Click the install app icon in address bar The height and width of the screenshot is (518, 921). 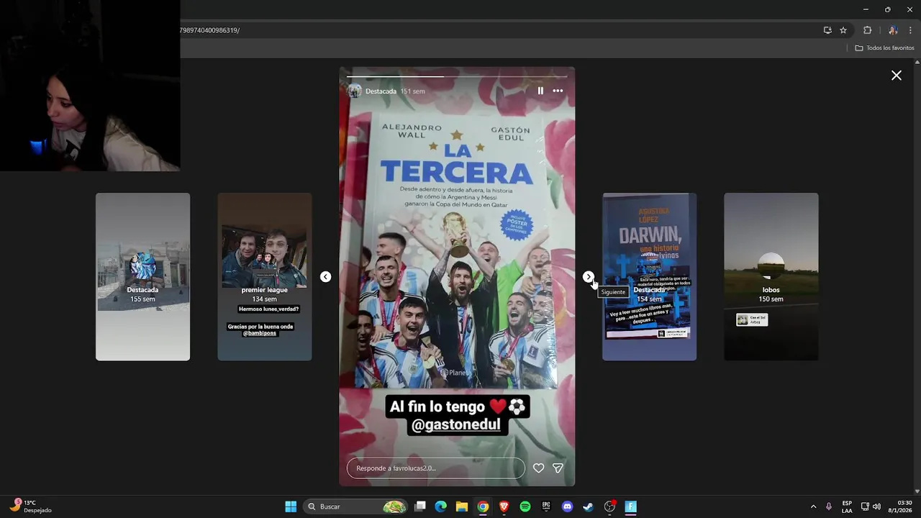click(x=827, y=30)
